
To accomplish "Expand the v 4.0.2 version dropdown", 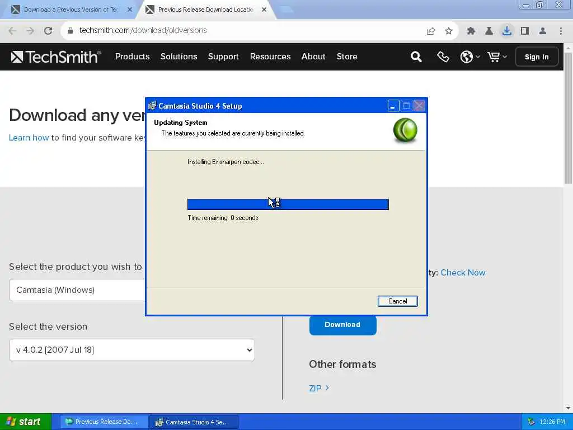I will (x=132, y=350).
